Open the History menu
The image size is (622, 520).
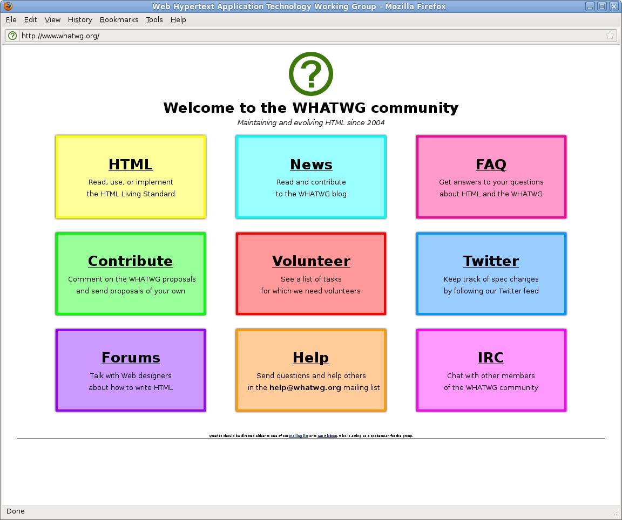pos(80,19)
